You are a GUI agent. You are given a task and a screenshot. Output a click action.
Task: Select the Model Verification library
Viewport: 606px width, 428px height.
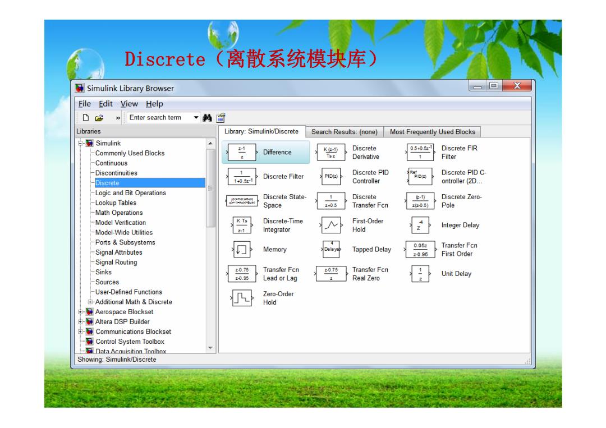point(121,223)
